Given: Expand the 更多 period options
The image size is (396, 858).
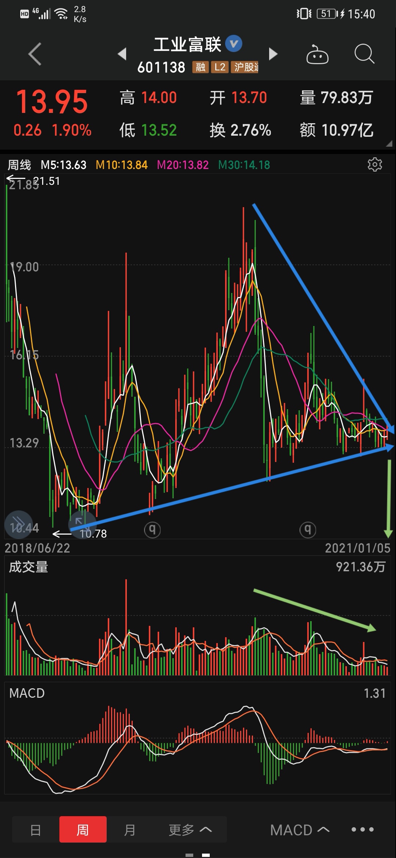Looking at the screenshot, I should click(190, 830).
